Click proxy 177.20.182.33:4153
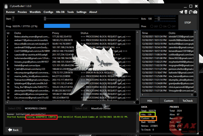Viewport: 203px width, 136px height. [x=62, y=37]
